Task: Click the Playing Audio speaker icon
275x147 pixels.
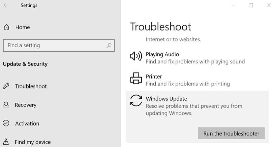Action: tap(136, 56)
